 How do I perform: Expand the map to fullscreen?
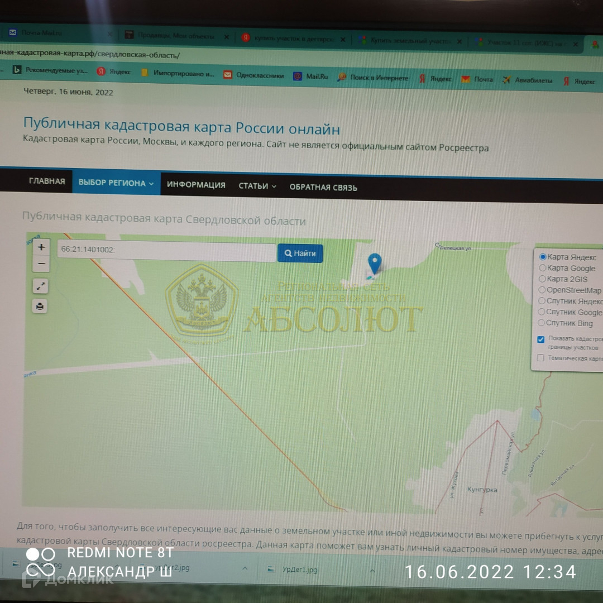coord(40,286)
